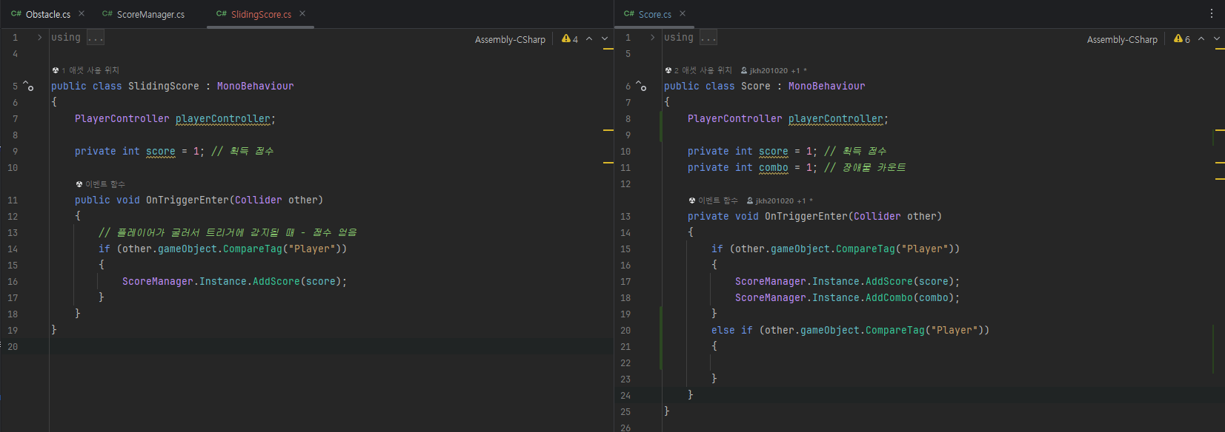Viewport: 1225px width, 432px height.
Task: Open the editor tab options kebab menu
Action: click(1212, 13)
